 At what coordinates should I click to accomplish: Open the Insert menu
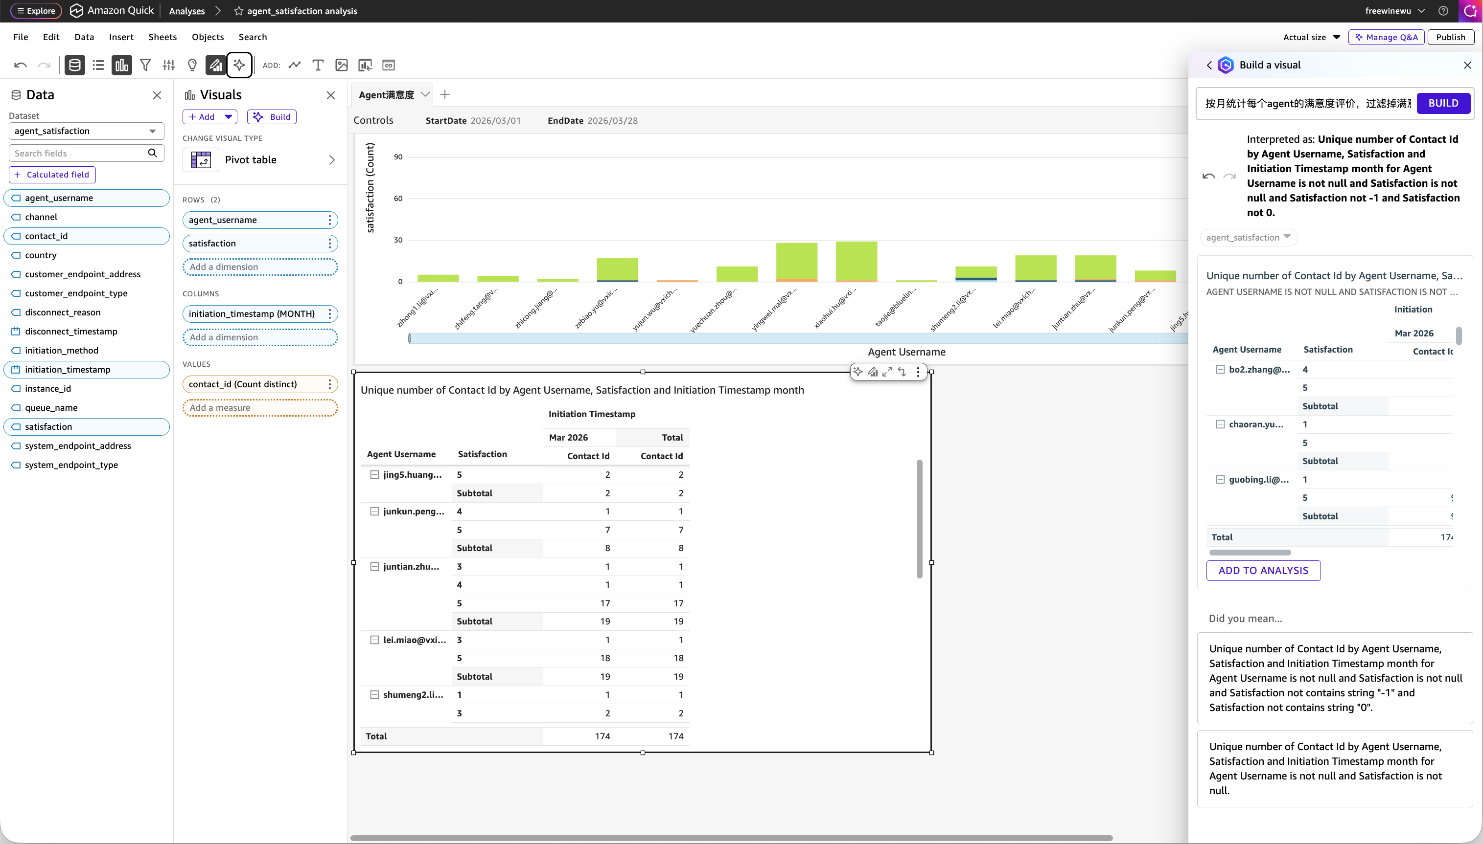click(121, 37)
